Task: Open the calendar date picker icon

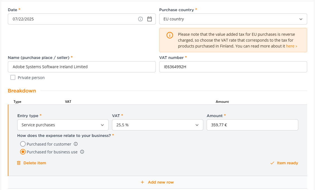Action: pyautogui.click(x=149, y=19)
